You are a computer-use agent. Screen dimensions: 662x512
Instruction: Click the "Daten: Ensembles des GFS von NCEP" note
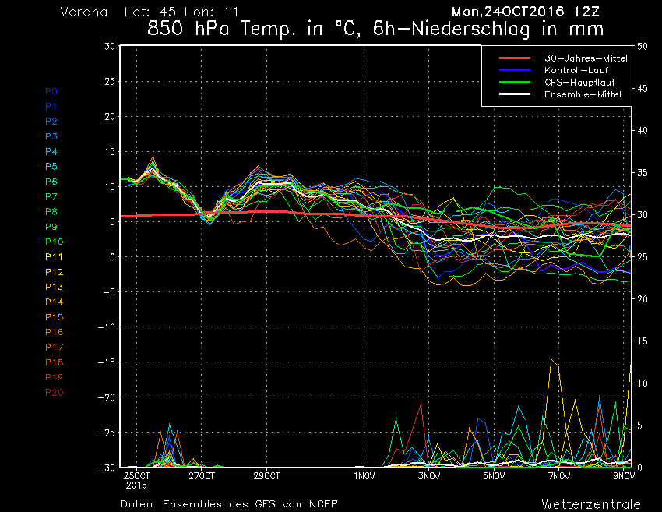[229, 504]
